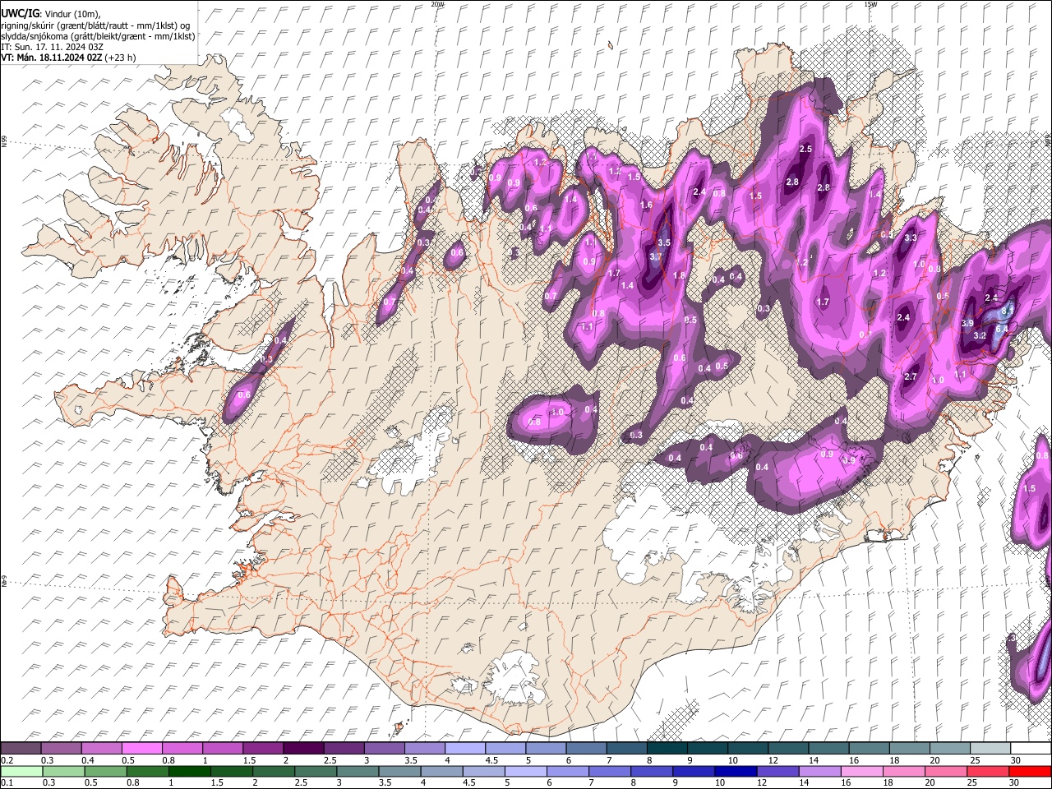Click the darkest purple 2 swatch in snow scale
Image resolution: width=1052 pixels, height=789 pixels.
[302, 748]
